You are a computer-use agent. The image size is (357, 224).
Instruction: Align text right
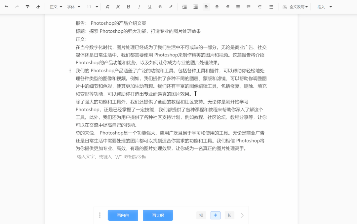(x=227, y=7)
